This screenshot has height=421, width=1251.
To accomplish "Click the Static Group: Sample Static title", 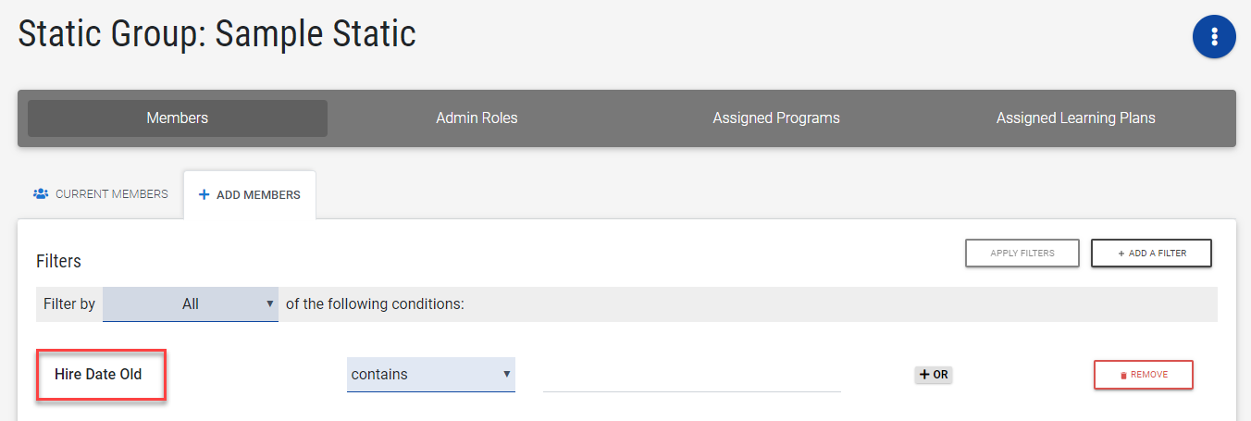I will [217, 34].
